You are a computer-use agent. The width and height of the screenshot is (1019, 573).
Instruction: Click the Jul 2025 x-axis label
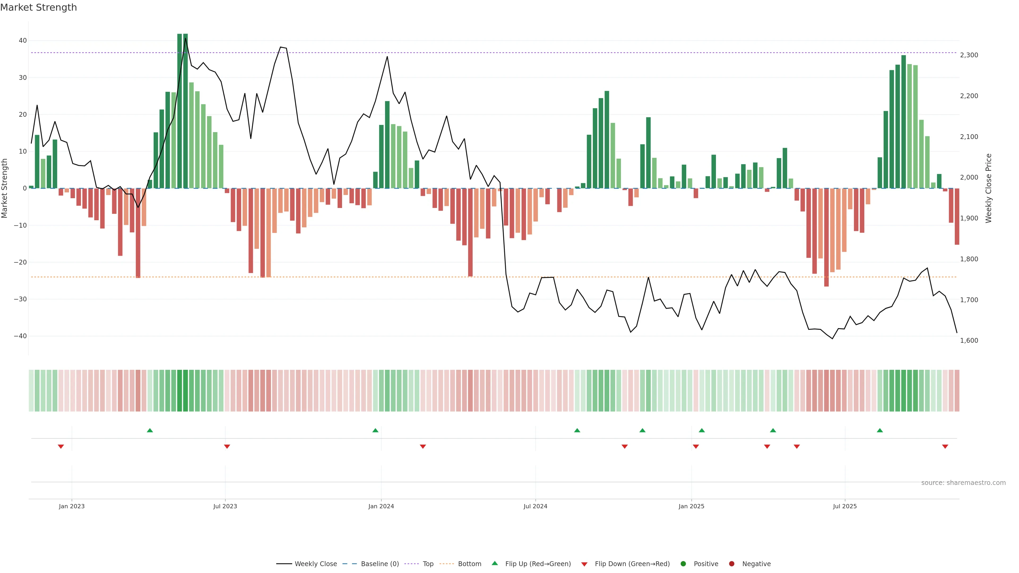[845, 506]
